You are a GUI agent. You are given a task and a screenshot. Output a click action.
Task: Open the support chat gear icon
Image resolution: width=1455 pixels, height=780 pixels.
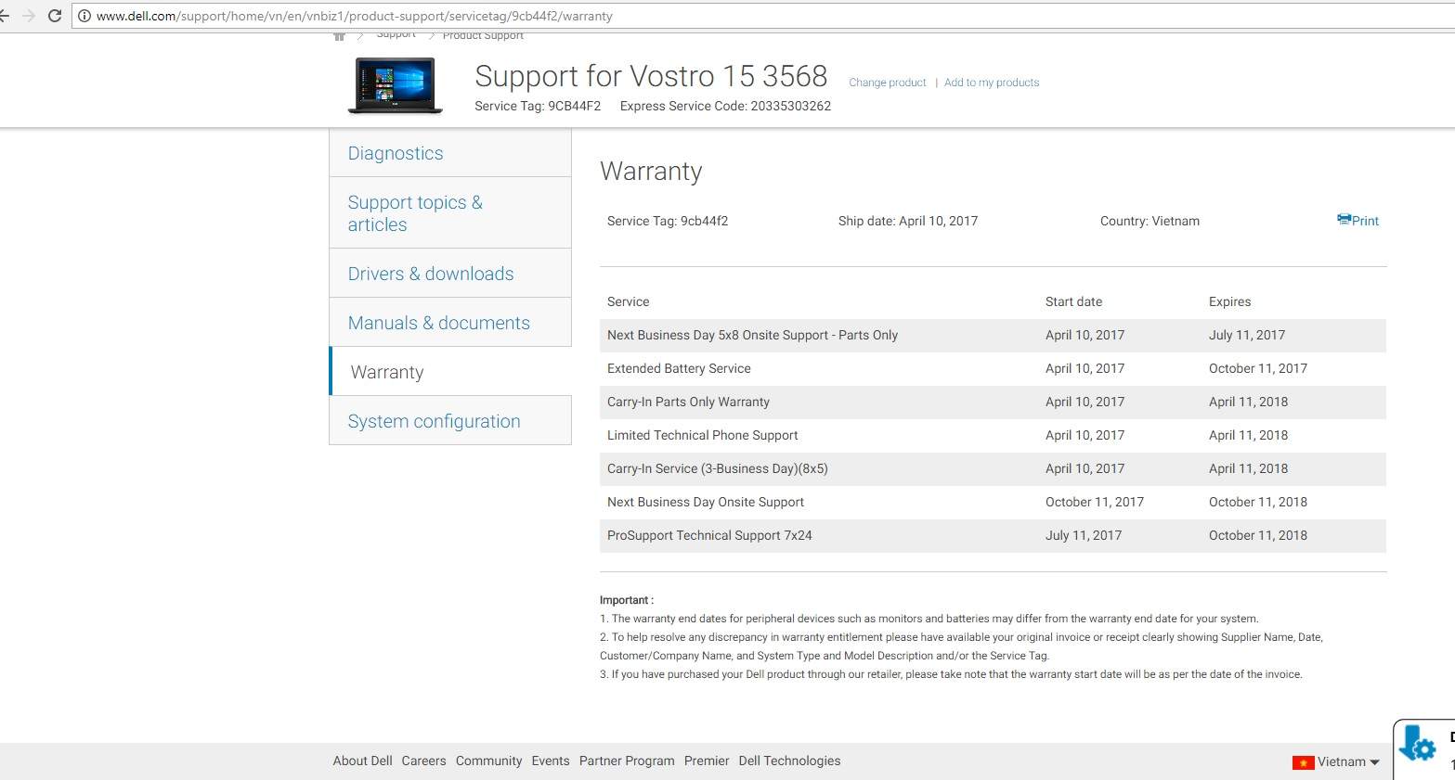coord(1417,744)
